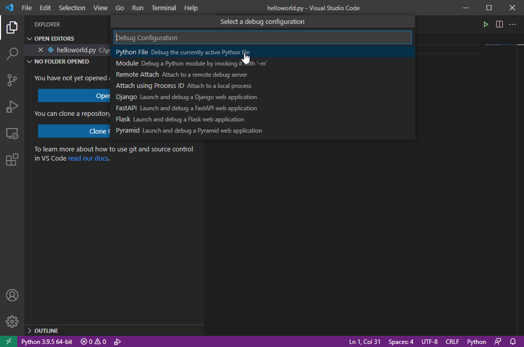The height and width of the screenshot is (347, 524).
Task: Open the Search view icon
Action: 12,53
